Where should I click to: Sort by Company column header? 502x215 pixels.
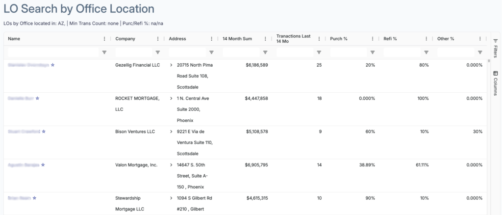[125, 39]
